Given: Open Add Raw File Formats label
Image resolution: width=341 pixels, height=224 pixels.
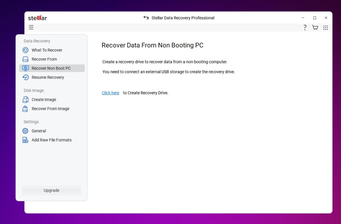Looking at the screenshot, I should tap(52, 140).
